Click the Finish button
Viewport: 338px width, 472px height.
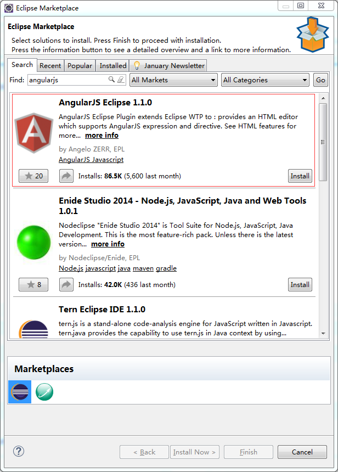coord(249,452)
